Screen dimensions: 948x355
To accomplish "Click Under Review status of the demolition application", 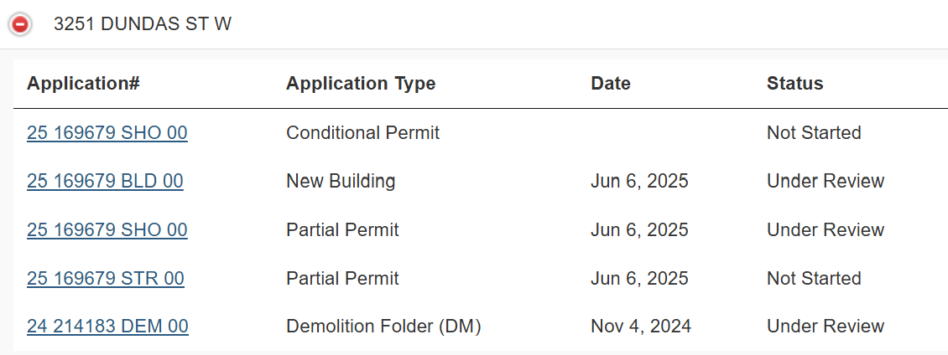I will click(826, 327).
